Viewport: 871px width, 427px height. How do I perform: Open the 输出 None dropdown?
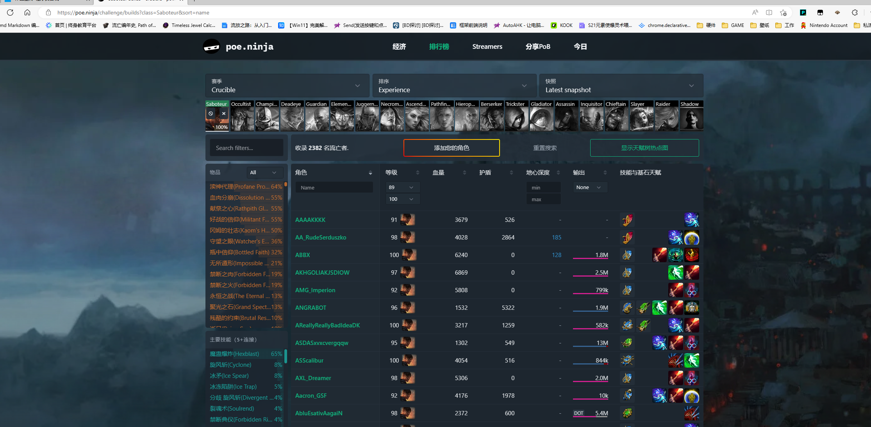coord(590,187)
